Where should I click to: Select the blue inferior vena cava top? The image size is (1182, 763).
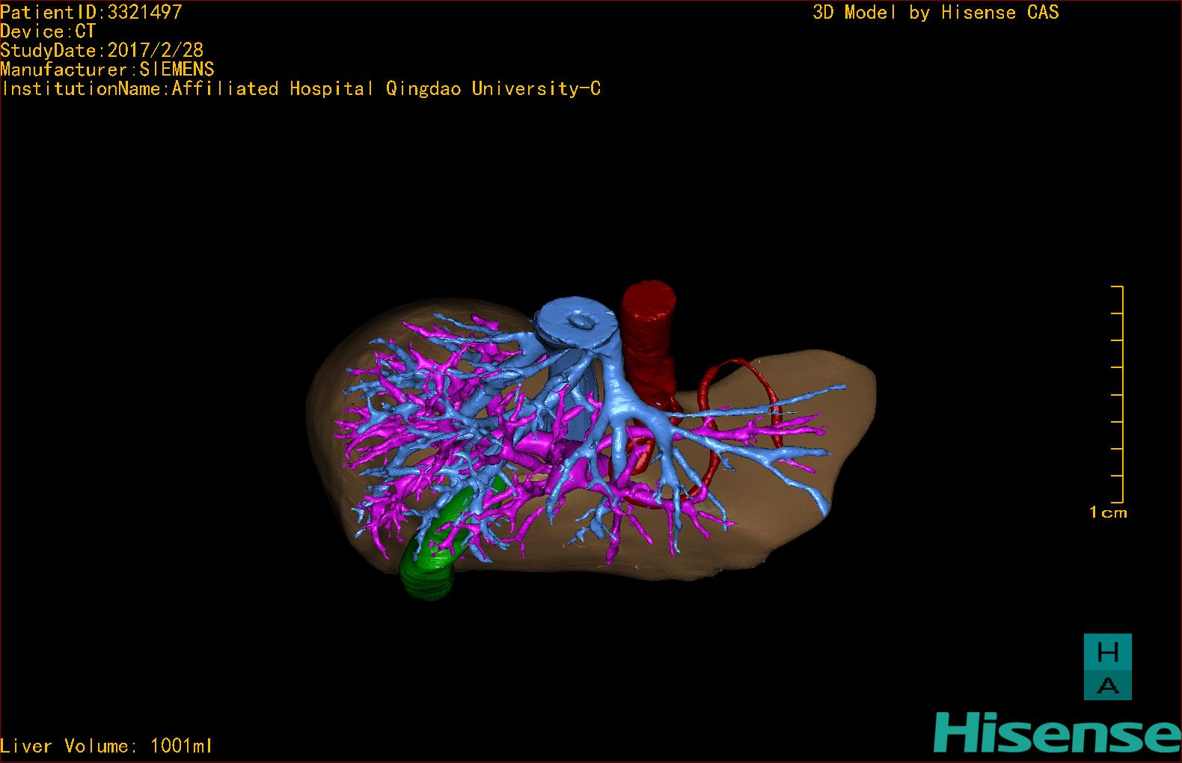tap(578, 323)
